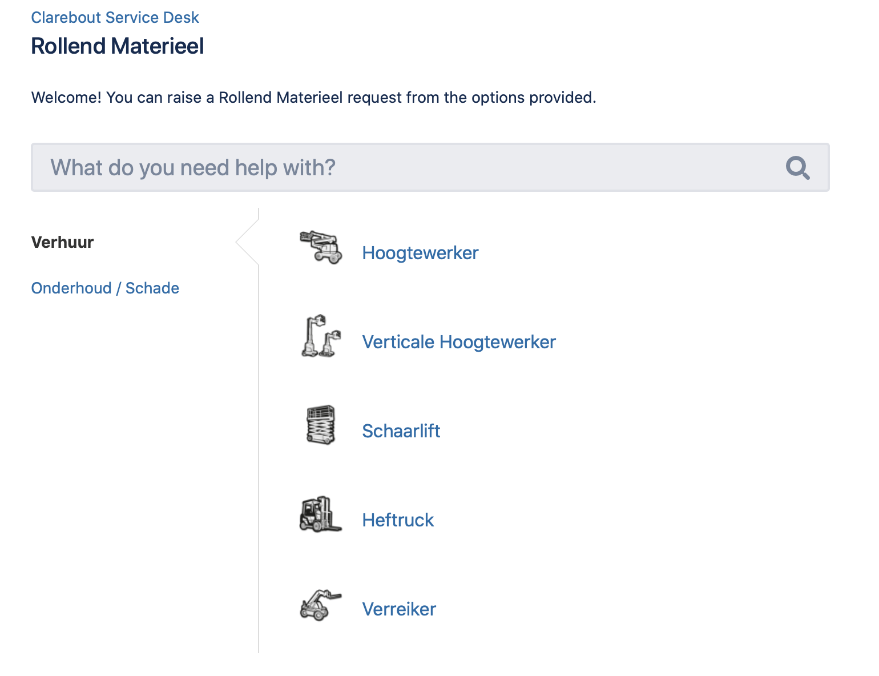
Task: Open the Heftruck request link
Action: click(398, 520)
